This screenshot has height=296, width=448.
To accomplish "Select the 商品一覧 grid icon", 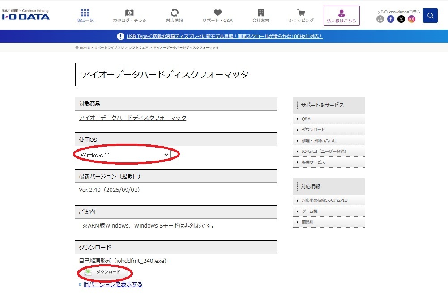I will (85, 13).
